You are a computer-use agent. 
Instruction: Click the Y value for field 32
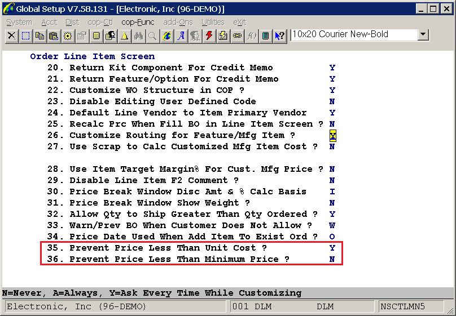click(332, 215)
